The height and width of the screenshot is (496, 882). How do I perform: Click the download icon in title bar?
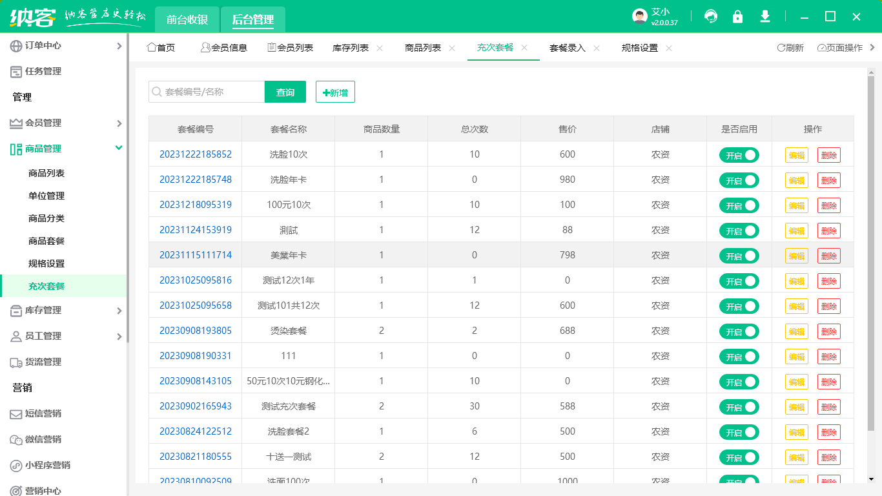[765, 16]
